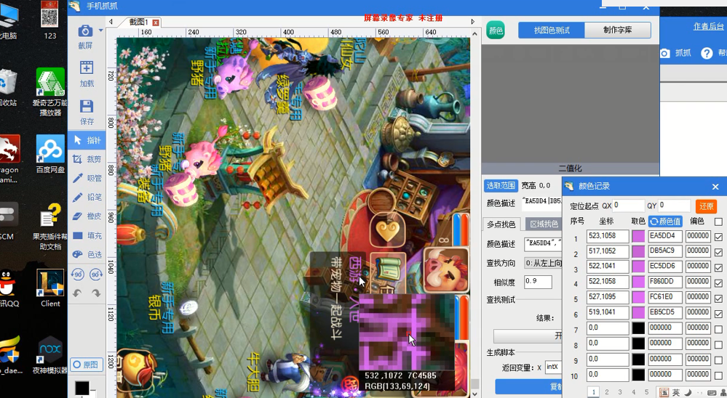Select the 铅笔 pencil tool
This screenshot has width=727, height=398.
[87, 197]
